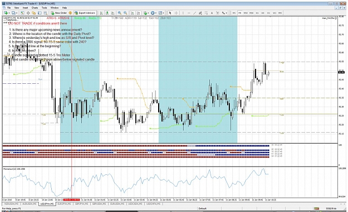Open the Window menu
The height and width of the screenshot is (212, 348).
coord(55,8)
